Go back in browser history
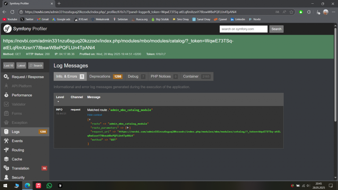 pos(4,12)
